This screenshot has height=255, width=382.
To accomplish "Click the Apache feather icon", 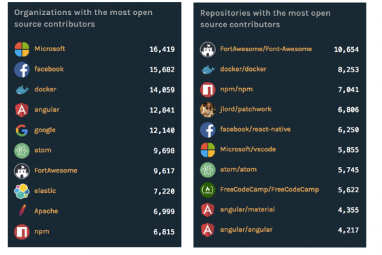I will (22, 211).
